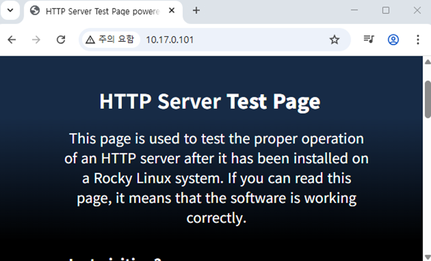The width and height of the screenshot is (431, 261).
Task: Click the vertical scrollbar thumb
Action: pyautogui.click(x=427, y=99)
